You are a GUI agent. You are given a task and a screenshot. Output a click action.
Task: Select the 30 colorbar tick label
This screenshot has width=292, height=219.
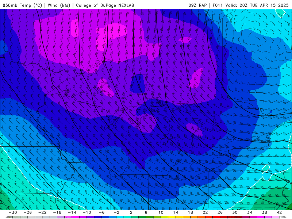pyautogui.click(x=235, y=212)
